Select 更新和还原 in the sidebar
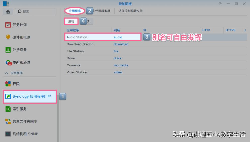 [x=21, y=62]
